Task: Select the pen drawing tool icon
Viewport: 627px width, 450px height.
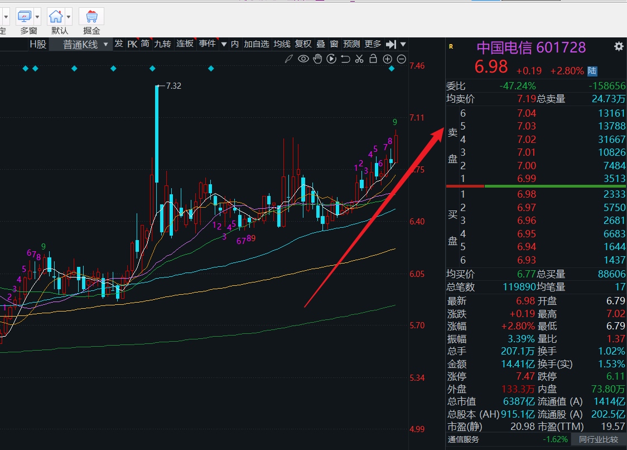Action: 288,59
